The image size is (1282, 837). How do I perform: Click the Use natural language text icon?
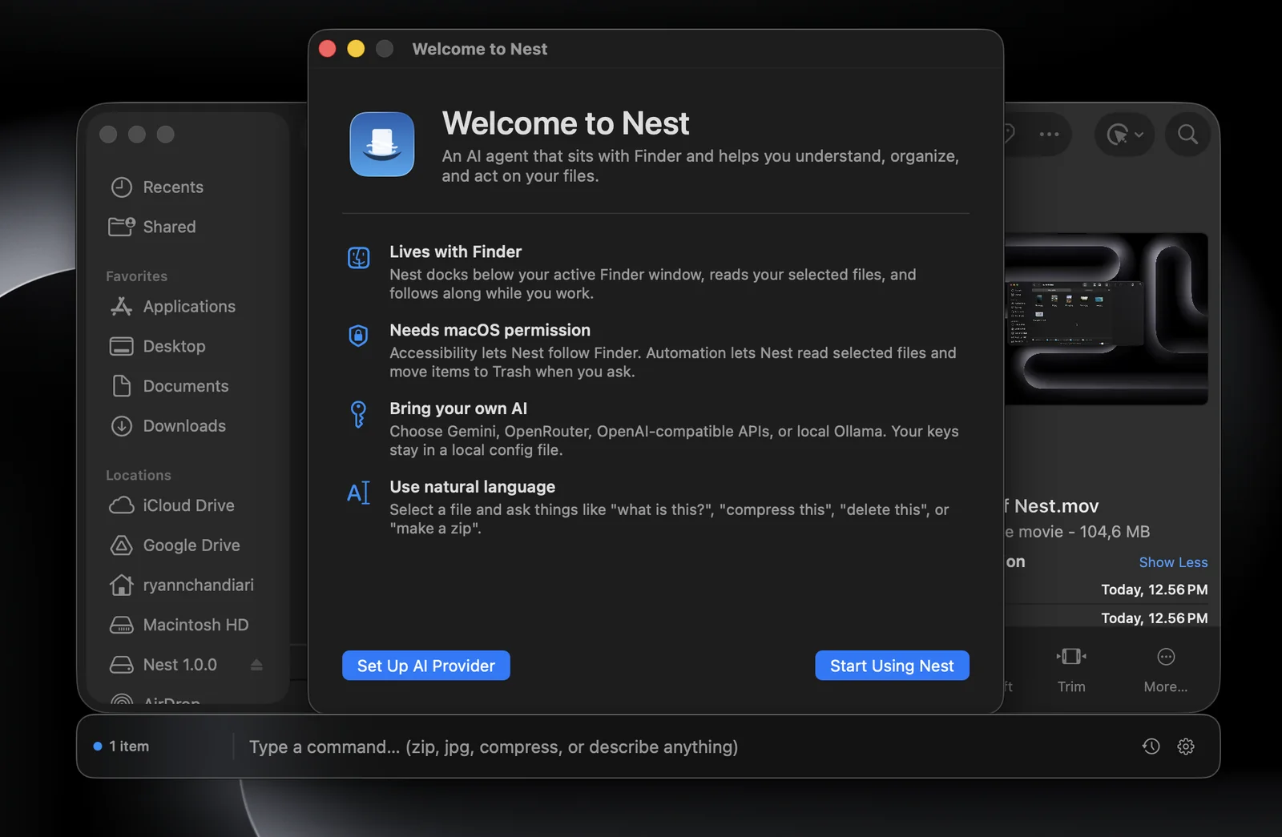coord(358,493)
